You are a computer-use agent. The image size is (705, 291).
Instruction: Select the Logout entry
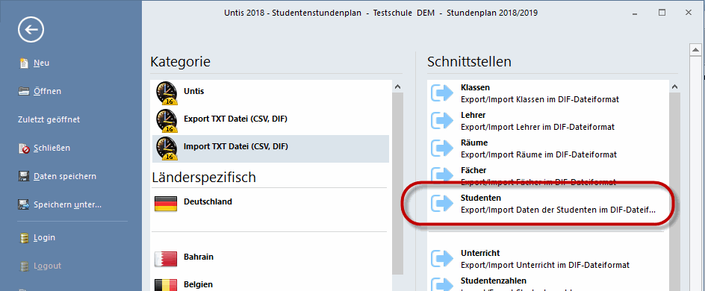(47, 266)
